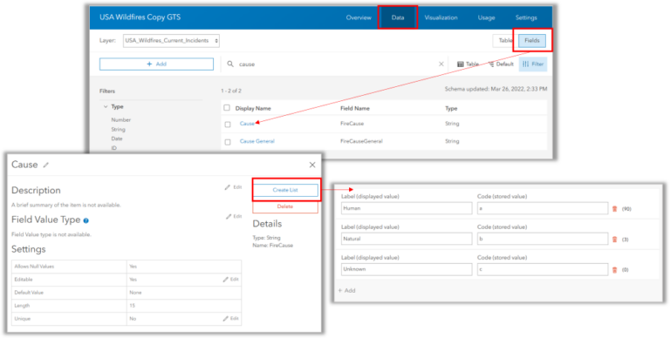Image resolution: width=670 pixels, height=338 pixels.
Task: Filter by Date type
Action: (117, 139)
